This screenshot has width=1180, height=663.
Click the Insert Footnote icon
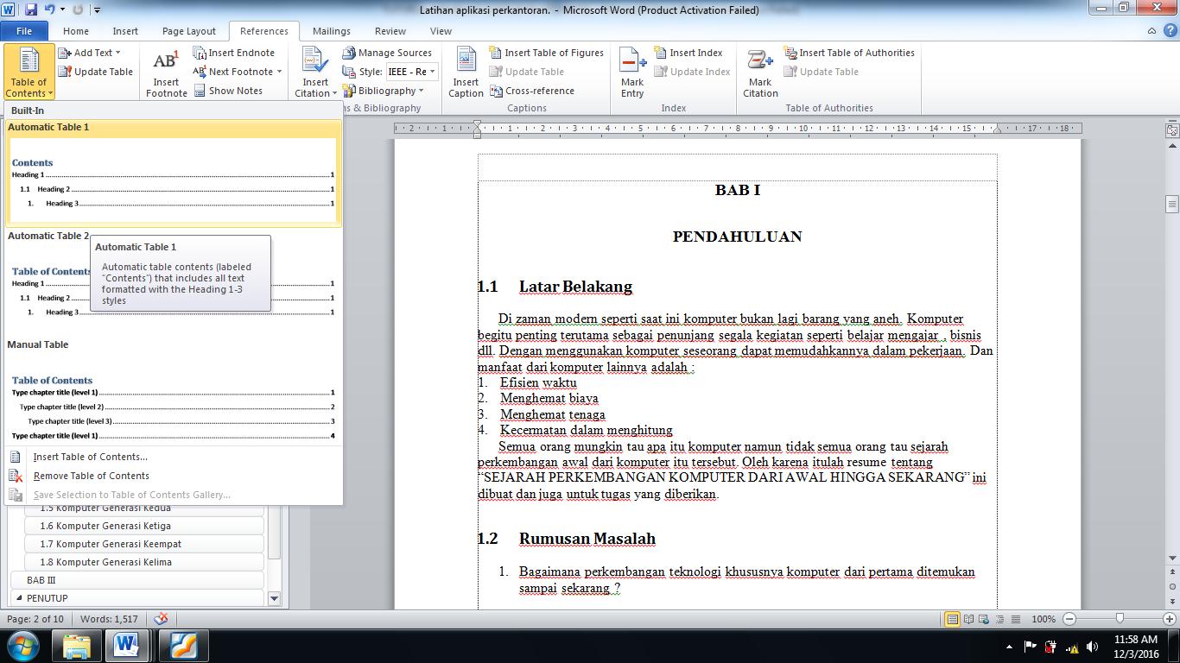(x=165, y=71)
